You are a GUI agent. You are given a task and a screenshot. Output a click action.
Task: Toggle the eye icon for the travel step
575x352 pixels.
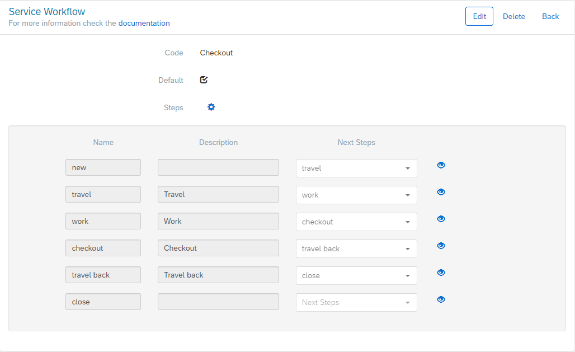pos(441,192)
